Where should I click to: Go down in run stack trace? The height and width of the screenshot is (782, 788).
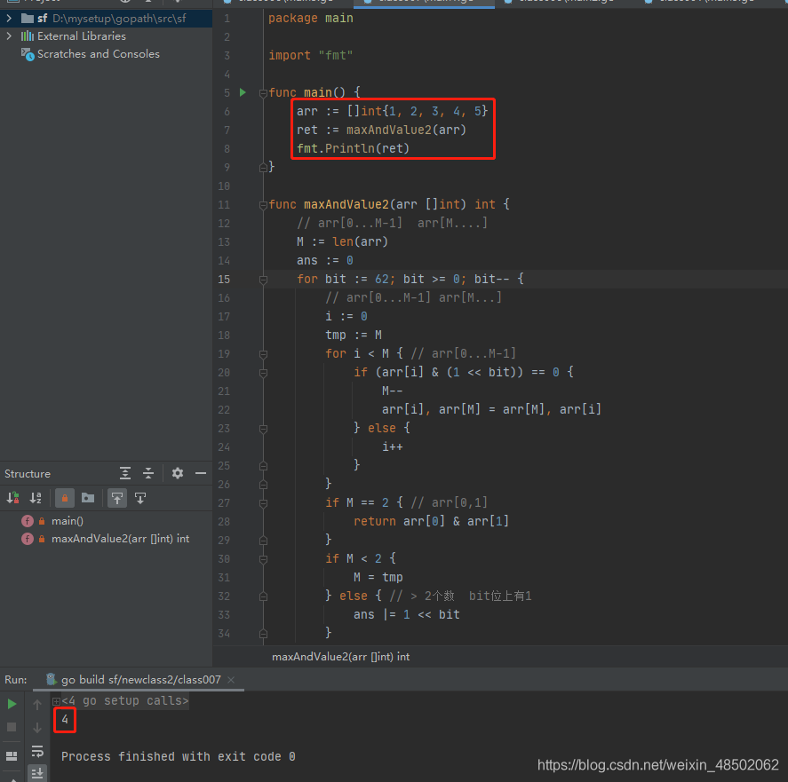[x=37, y=728]
